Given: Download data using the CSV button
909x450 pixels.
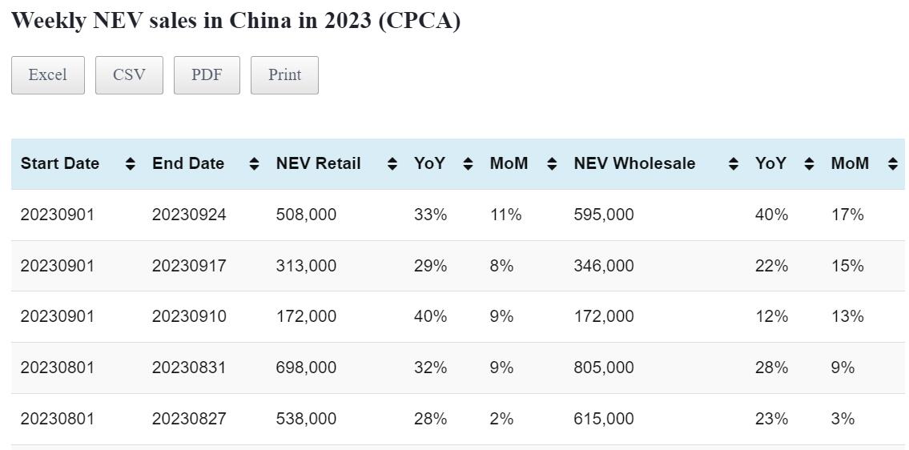Looking at the screenshot, I should [129, 75].
